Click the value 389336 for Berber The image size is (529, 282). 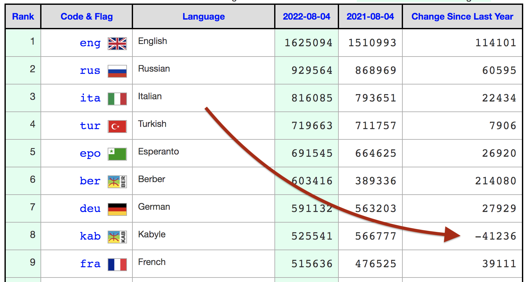(x=376, y=181)
